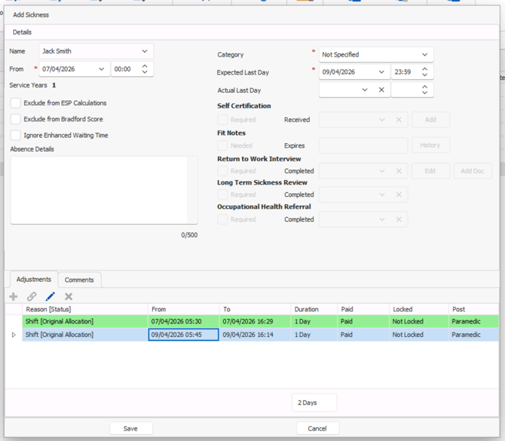Open the Expected Last Day date dropdown

[381, 72]
